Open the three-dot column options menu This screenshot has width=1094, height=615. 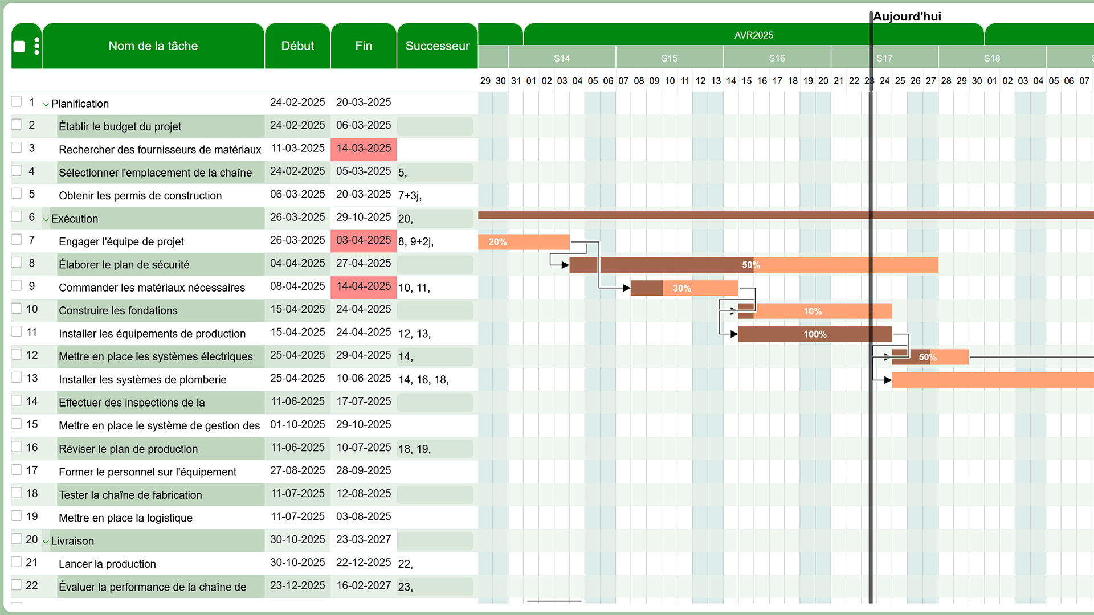point(36,46)
